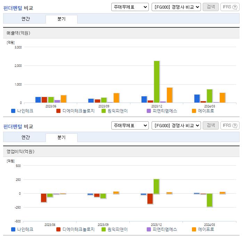Click the lower 펀더멘털 비교 heading
Screen dimensions: 242x237
(18, 126)
